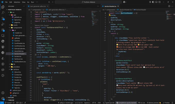Toggle the primary sidebar layout icon
The height and width of the screenshot is (104, 175).
tap(153, 2)
